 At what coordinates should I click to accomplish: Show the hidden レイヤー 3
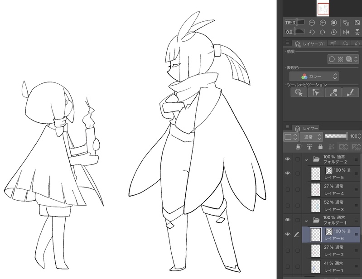pyautogui.click(x=288, y=205)
